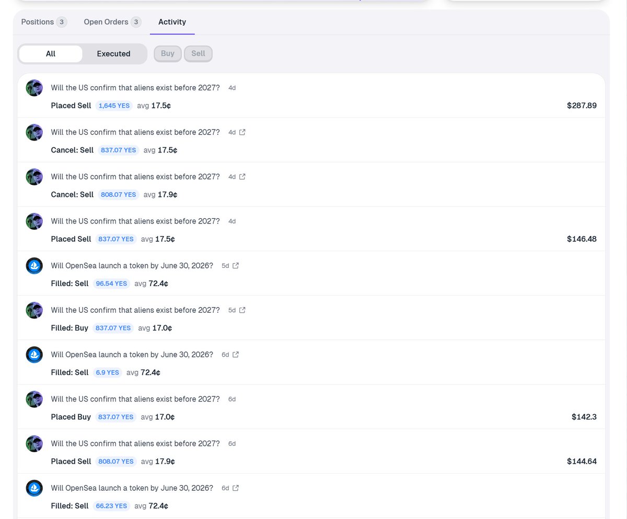This screenshot has width=627, height=519.
Task: Filter activity by Sell
Action: coord(198,54)
